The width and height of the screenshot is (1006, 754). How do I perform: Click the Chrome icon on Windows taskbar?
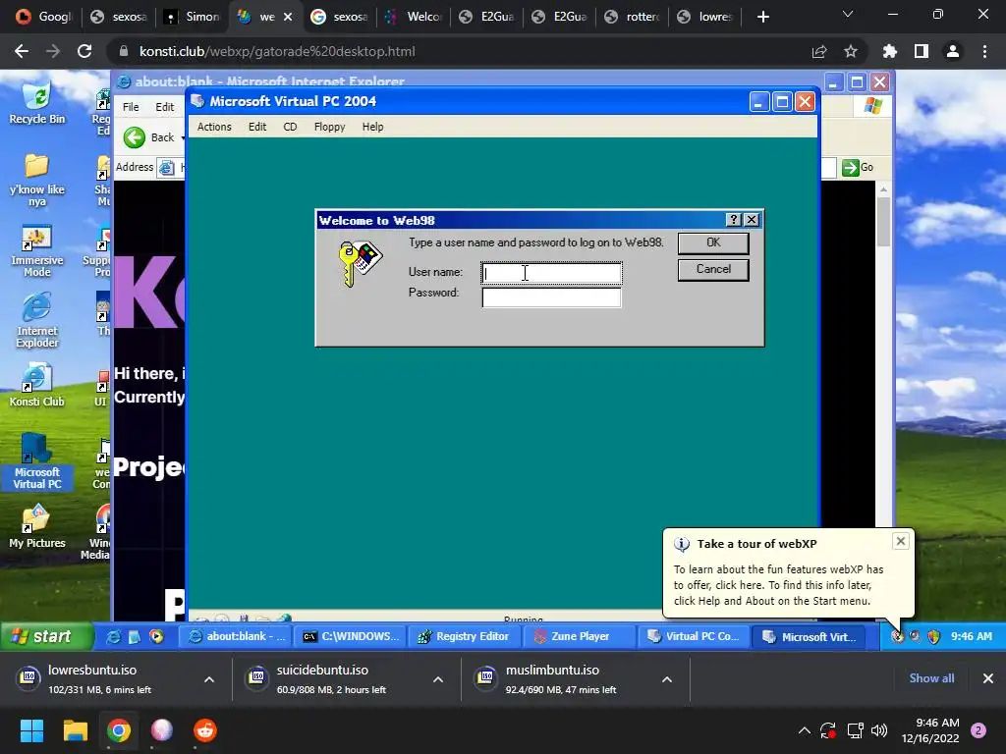(x=119, y=730)
